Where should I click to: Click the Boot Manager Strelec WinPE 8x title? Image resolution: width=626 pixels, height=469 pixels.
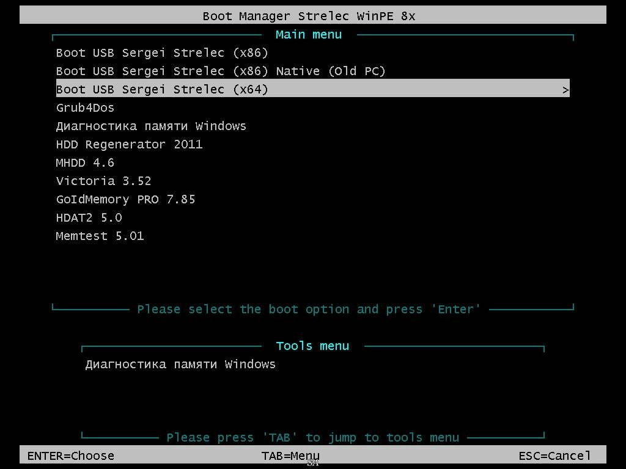309,16
